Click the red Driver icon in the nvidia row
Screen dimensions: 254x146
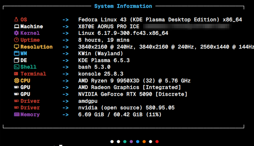pos(16,108)
